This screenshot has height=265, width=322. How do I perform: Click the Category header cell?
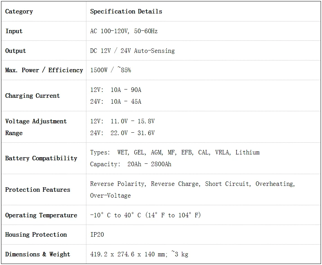[19, 11]
